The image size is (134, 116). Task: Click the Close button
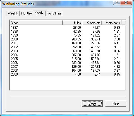(x=92, y=103)
